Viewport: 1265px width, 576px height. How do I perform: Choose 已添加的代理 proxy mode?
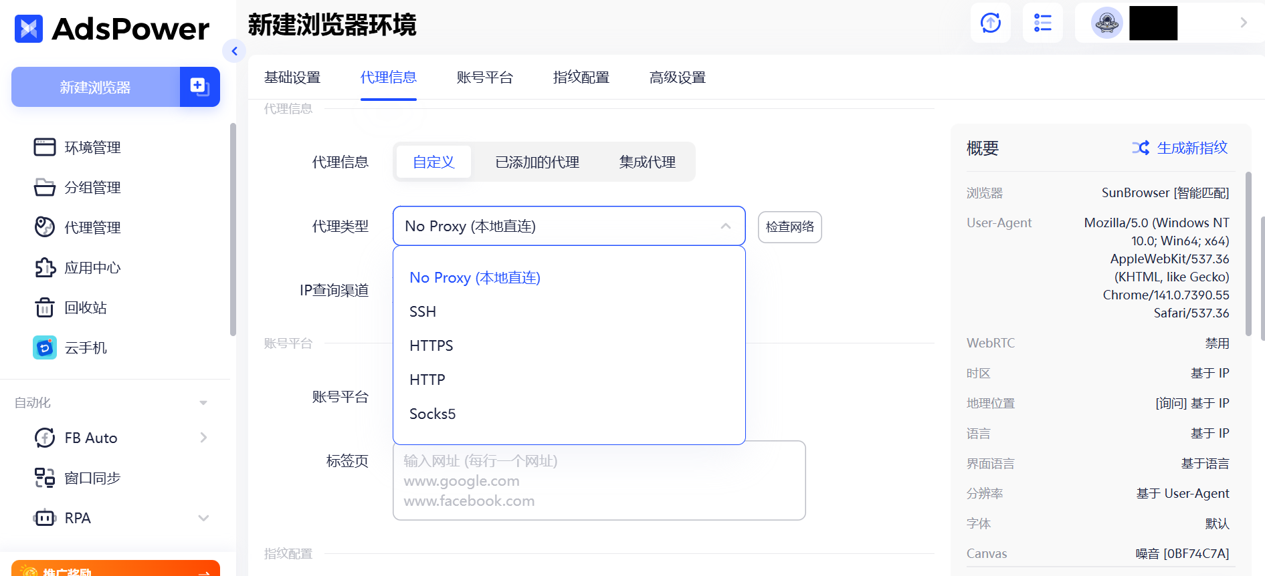tap(537, 162)
